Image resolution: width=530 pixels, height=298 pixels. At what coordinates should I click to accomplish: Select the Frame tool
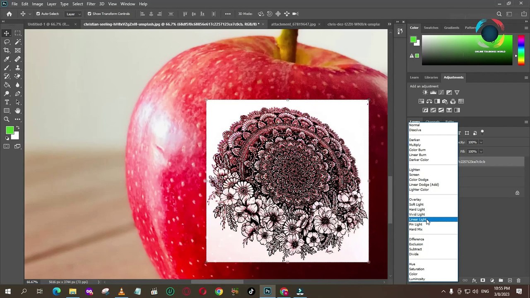coord(18,50)
